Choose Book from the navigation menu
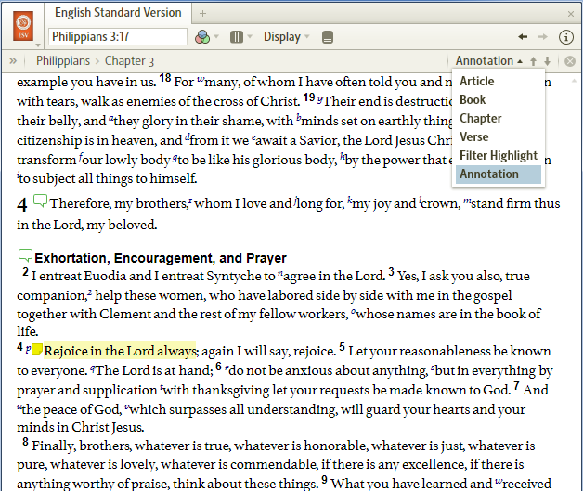 [x=499, y=99]
